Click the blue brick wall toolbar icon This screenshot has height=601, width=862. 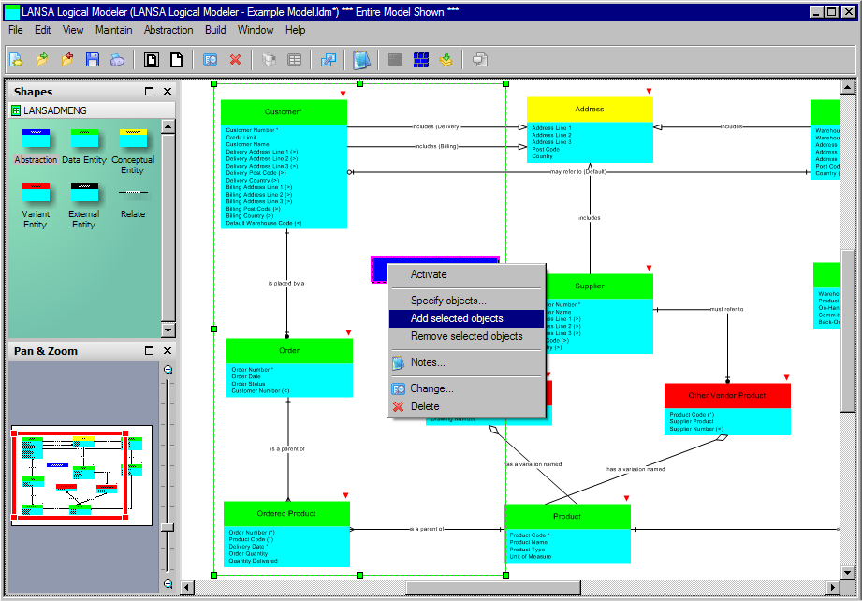pos(421,59)
